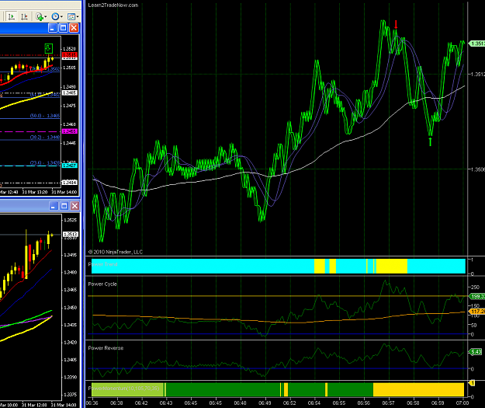Image resolution: width=485 pixels, height=408 pixels.
Task: Minimize the lower candlestick chart window
Action: click(54, 206)
